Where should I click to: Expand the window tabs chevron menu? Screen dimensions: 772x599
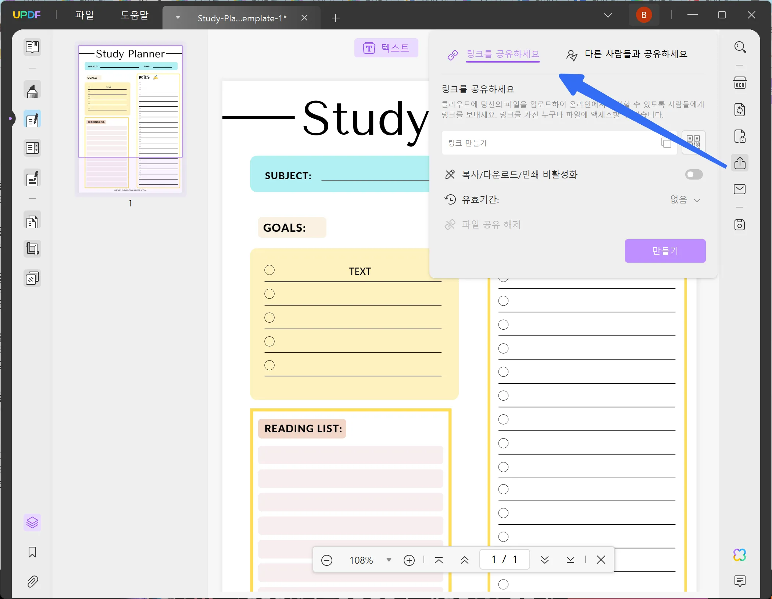point(608,15)
